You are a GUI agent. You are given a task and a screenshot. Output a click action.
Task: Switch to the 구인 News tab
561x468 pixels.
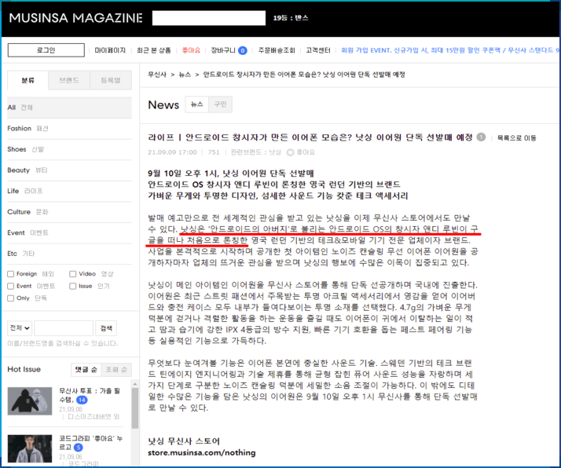click(x=220, y=104)
